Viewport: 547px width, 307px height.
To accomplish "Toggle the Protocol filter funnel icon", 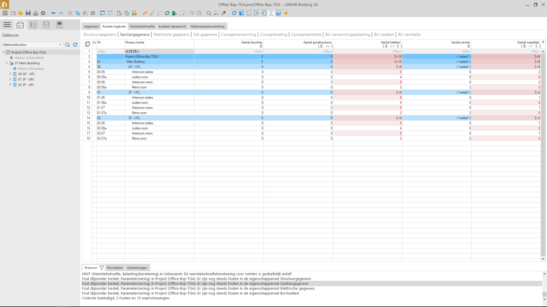I will coord(102,268).
